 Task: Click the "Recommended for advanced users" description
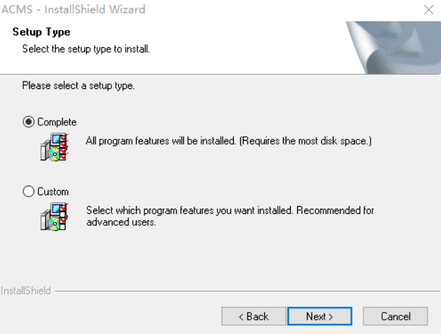230,216
